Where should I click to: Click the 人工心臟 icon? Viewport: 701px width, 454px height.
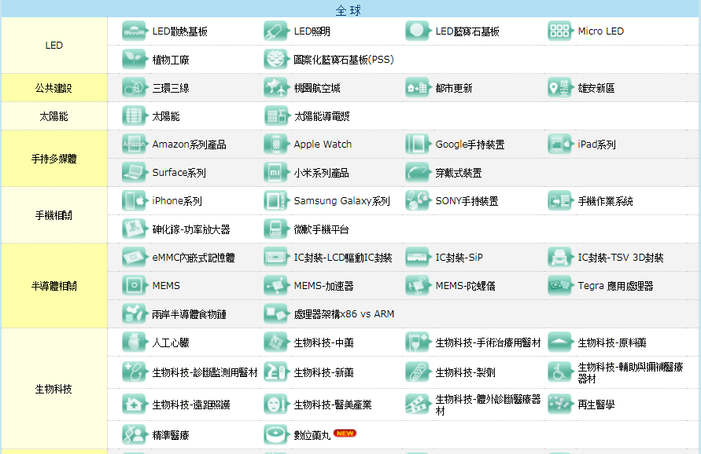(135, 342)
